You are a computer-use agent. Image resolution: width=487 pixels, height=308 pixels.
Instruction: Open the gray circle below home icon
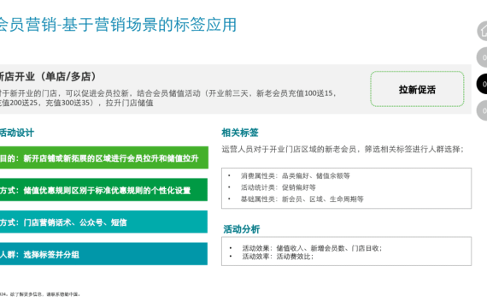[x=483, y=57]
